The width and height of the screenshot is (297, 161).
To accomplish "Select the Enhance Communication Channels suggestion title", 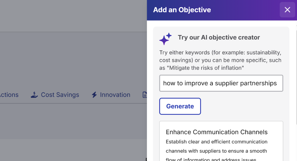I will (x=217, y=132).
